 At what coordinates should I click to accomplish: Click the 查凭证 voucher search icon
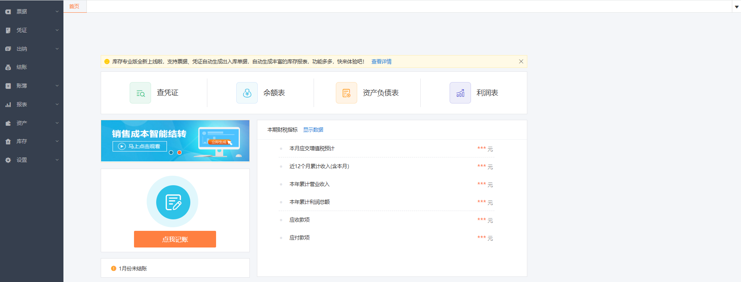tap(140, 93)
